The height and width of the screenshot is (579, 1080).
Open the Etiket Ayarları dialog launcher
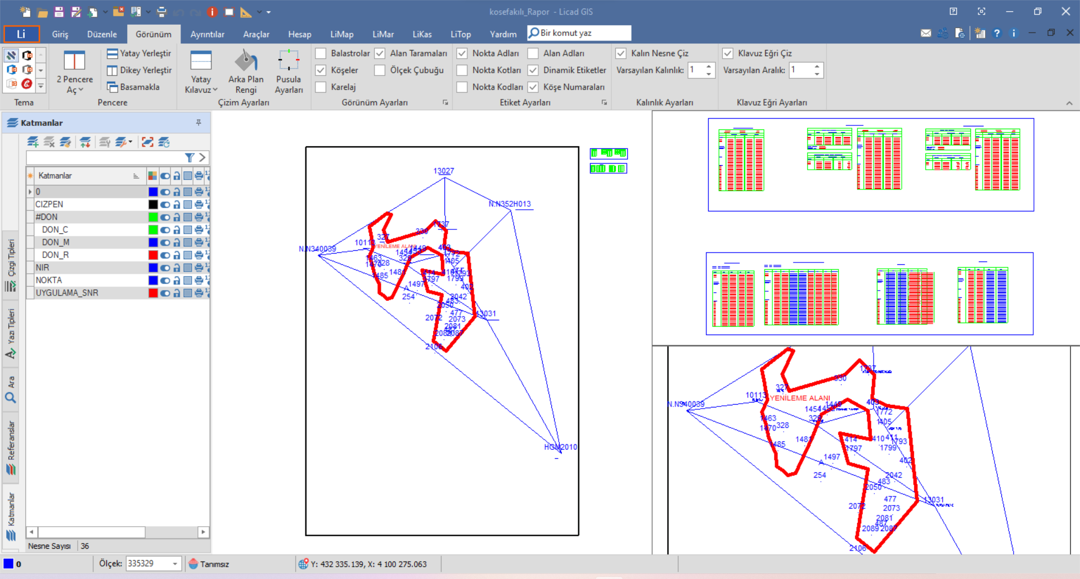click(x=604, y=102)
